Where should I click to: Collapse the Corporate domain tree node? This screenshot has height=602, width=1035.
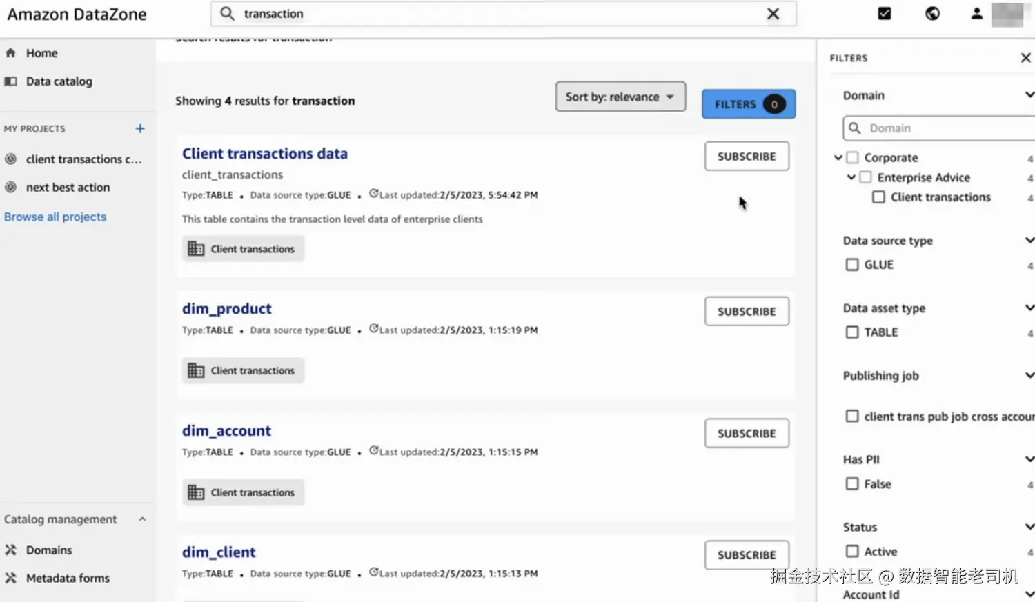[838, 158]
